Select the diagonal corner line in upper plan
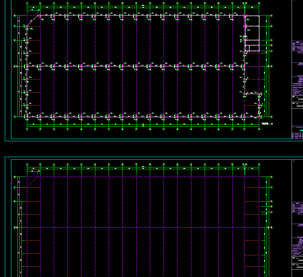This screenshot has width=303, height=277. pos(34,21)
